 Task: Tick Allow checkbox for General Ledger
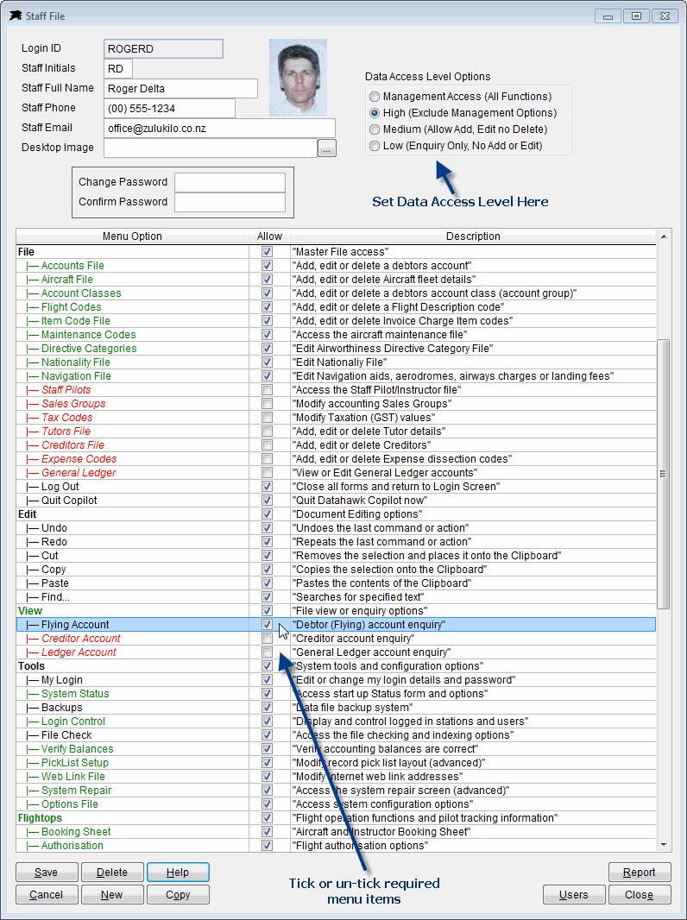267,472
